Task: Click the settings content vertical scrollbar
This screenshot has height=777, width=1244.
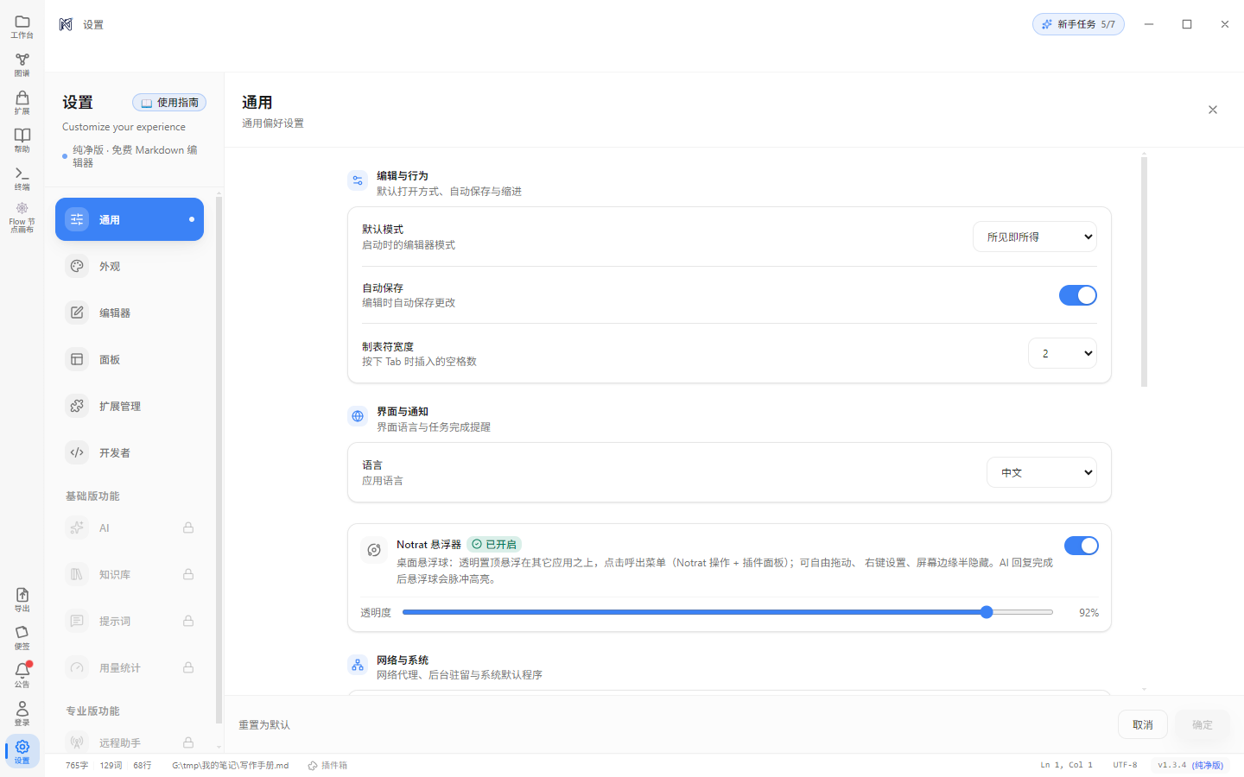Action: pyautogui.click(x=1144, y=271)
